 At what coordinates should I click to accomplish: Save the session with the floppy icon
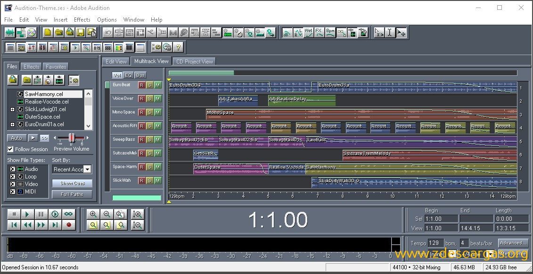click(x=81, y=32)
